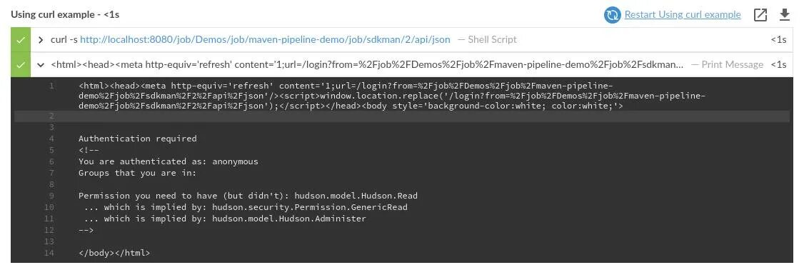Open the localhost api/json URL link
Screen dimensions: 804x275
[x=265, y=39]
